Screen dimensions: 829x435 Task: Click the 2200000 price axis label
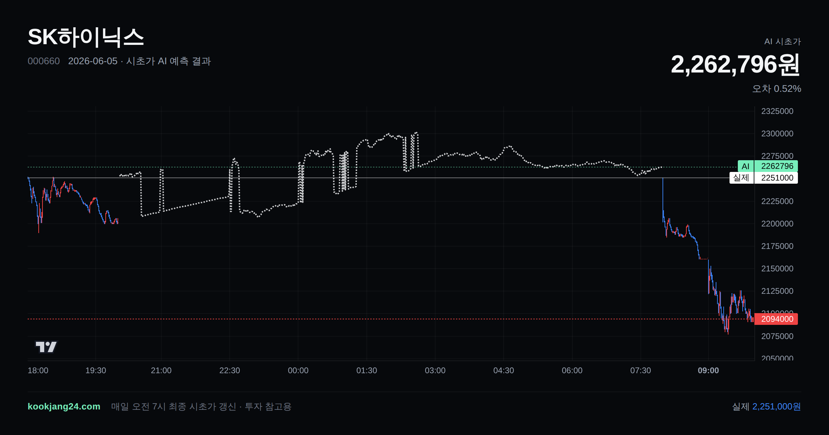(x=777, y=224)
